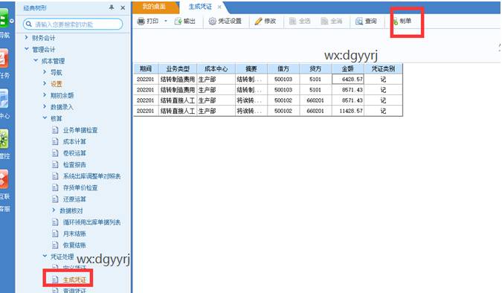Open 月末结账 in the tree
Image resolution: width=502 pixels, height=293 pixels.
[x=74, y=234]
